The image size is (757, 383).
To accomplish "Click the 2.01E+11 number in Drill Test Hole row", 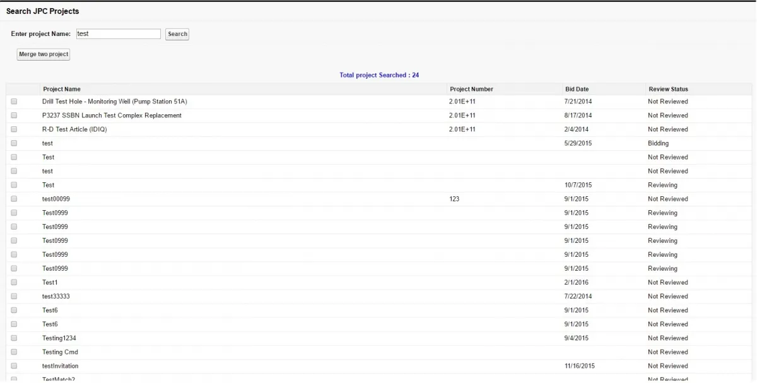I will pyautogui.click(x=462, y=102).
